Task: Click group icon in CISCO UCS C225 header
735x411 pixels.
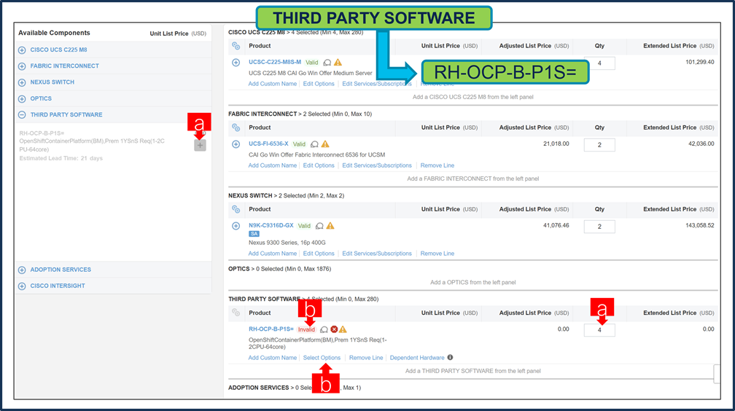Action: 236,46
